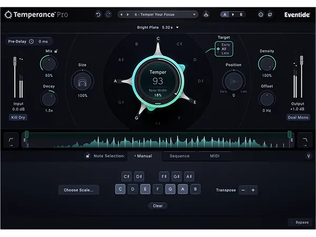Image resolution: width=316 pixels, height=237 pixels.
Task: Click the Note Width 18% value
Action: click(158, 95)
